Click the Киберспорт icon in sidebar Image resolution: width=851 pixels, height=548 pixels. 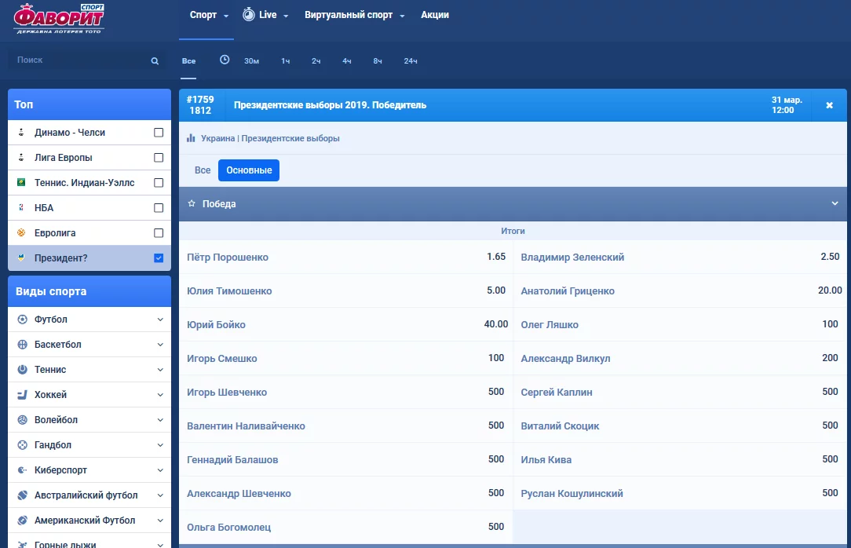[22, 470]
